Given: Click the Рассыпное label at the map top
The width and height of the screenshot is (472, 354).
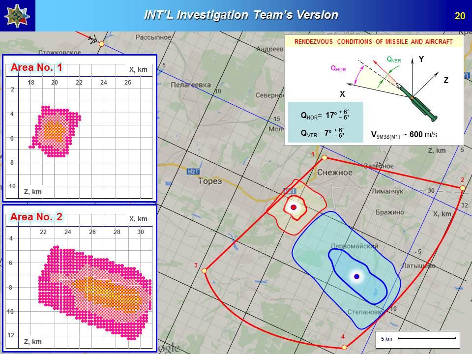Looking at the screenshot, I should 153,37.
